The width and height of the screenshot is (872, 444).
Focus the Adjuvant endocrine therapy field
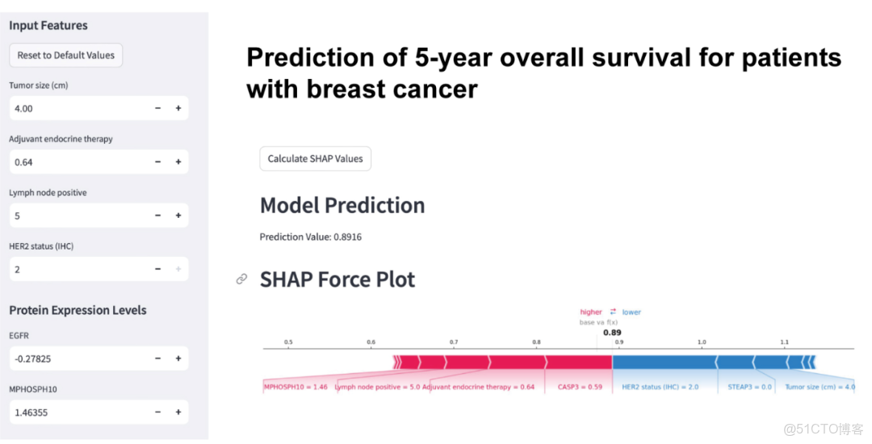click(77, 162)
